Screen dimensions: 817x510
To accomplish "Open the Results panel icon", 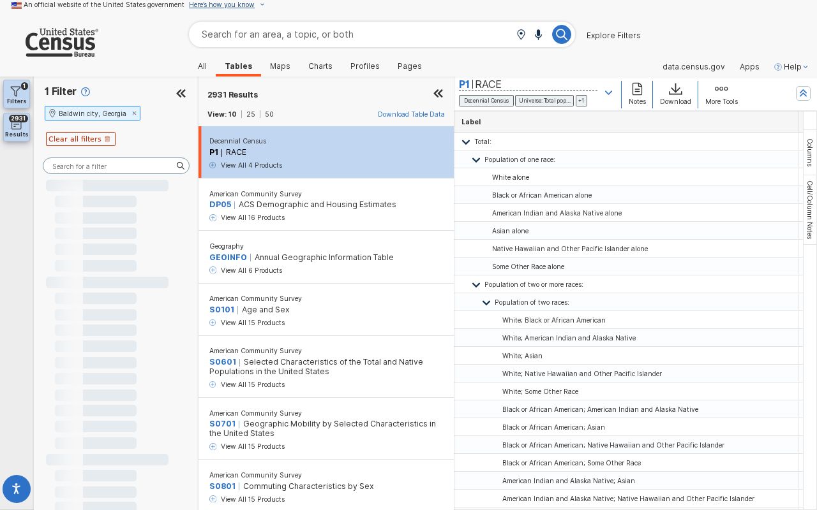I will 17,127.
